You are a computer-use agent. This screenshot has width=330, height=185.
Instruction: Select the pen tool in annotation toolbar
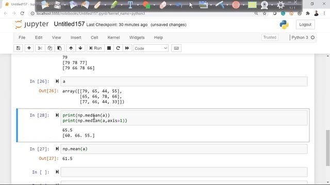click(97, 5)
